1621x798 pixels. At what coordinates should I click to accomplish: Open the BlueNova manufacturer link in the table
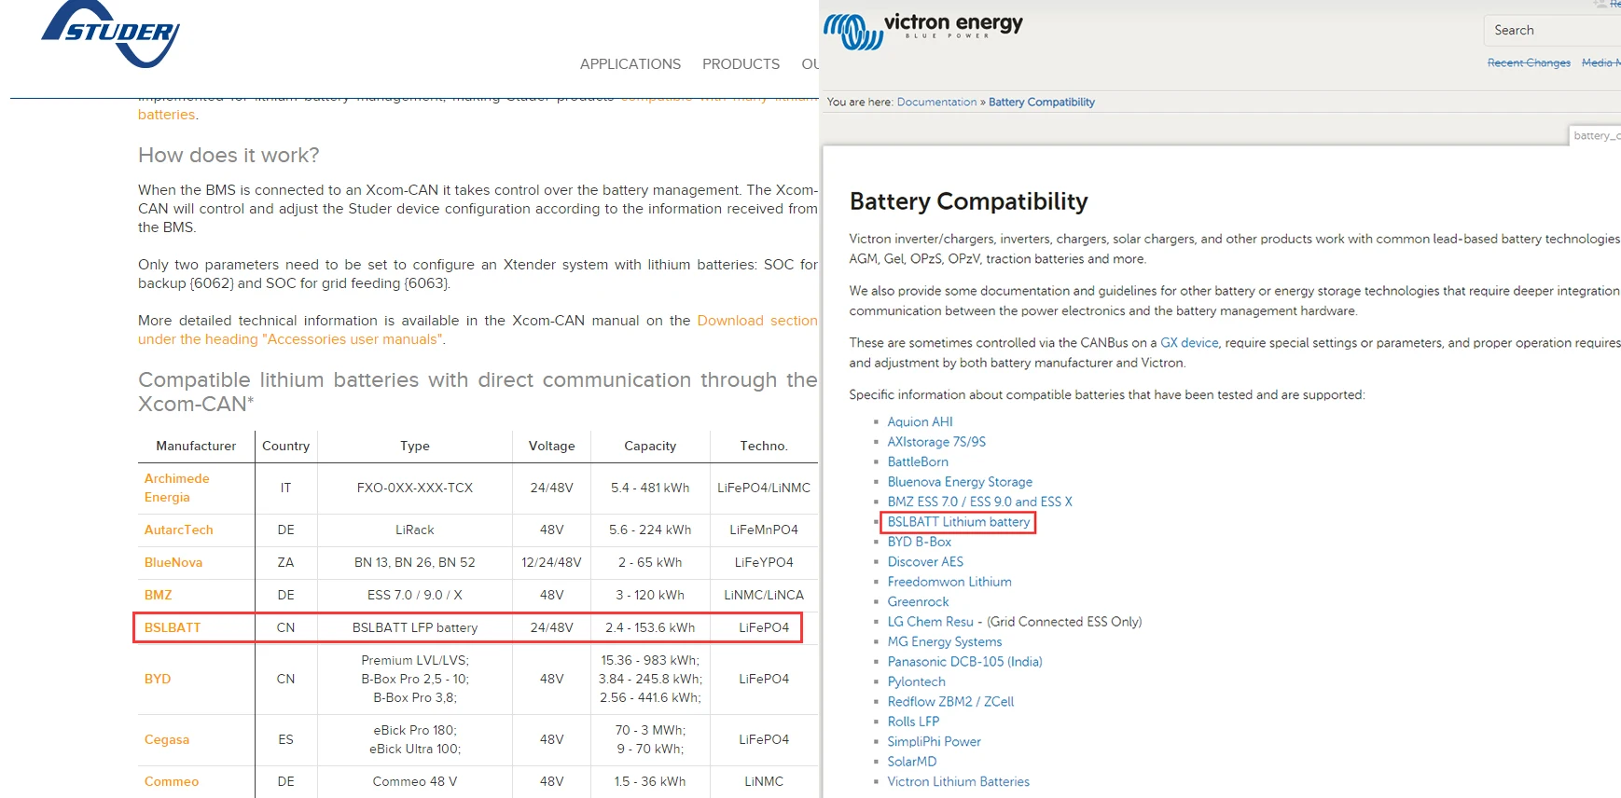173,562
